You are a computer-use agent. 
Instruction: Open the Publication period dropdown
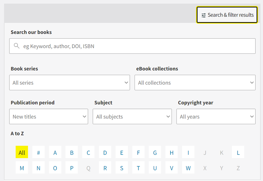(x=49, y=116)
